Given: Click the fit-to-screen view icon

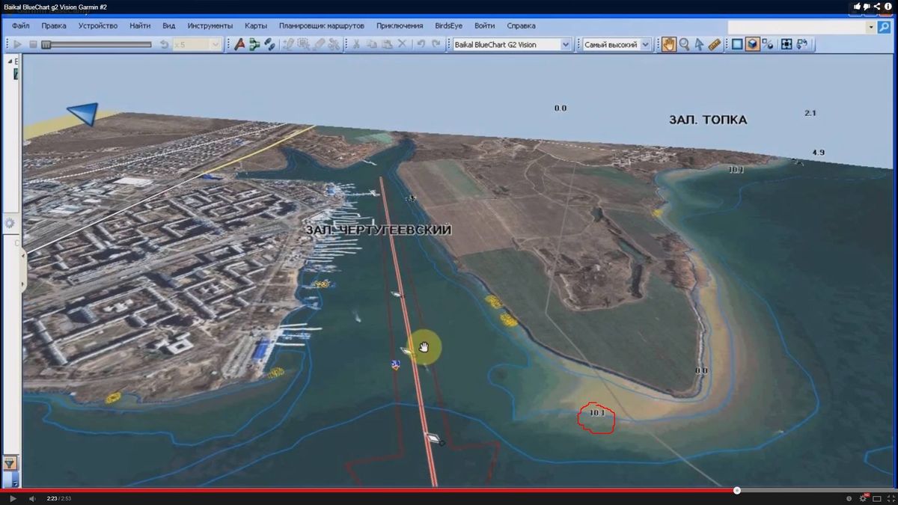Looking at the screenshot, I should click(x=786, y=45).
